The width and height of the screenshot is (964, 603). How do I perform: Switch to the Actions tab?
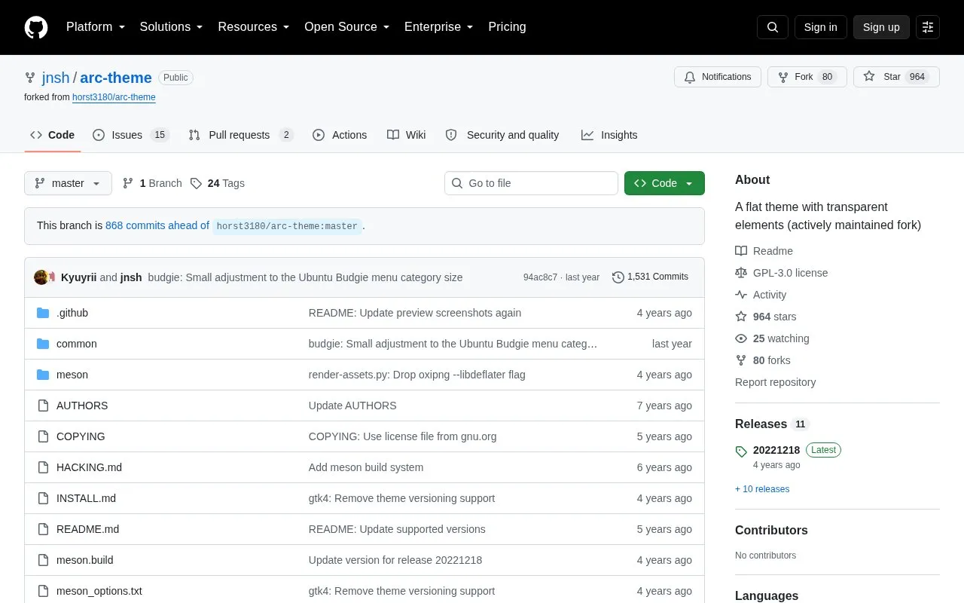pyautogui.click(x=340, y=135)
